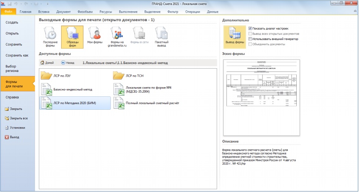Open the Последние формы recent forms icon
359x192 pixels.
coord(50,37)
